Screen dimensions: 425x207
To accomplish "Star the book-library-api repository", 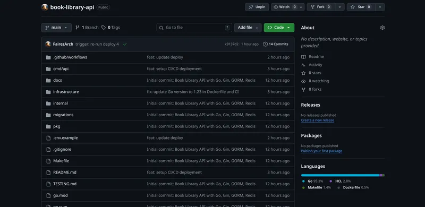I will pyautogui.click(x=361, y=7).
